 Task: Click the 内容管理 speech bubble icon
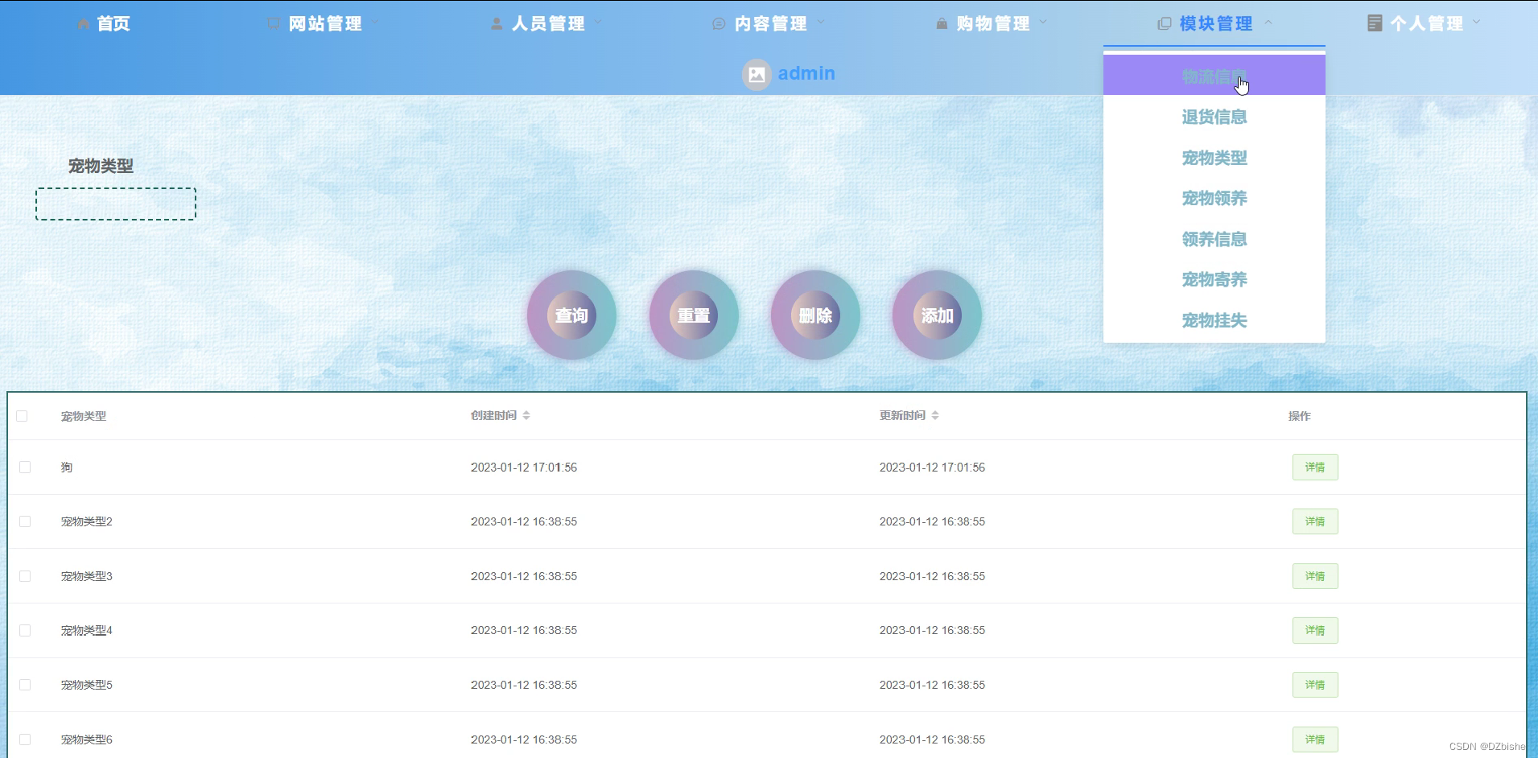pos(718,23)
